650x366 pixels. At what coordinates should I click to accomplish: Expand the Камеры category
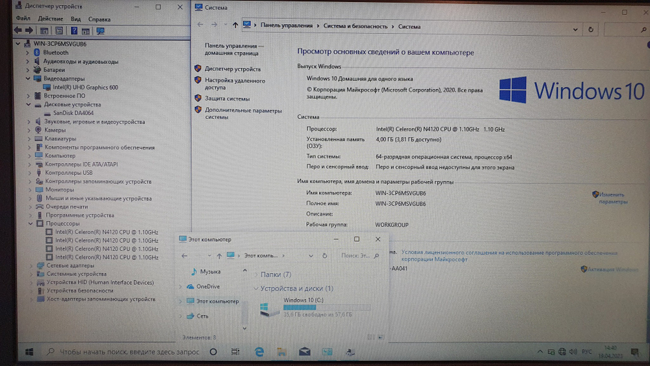29,130
